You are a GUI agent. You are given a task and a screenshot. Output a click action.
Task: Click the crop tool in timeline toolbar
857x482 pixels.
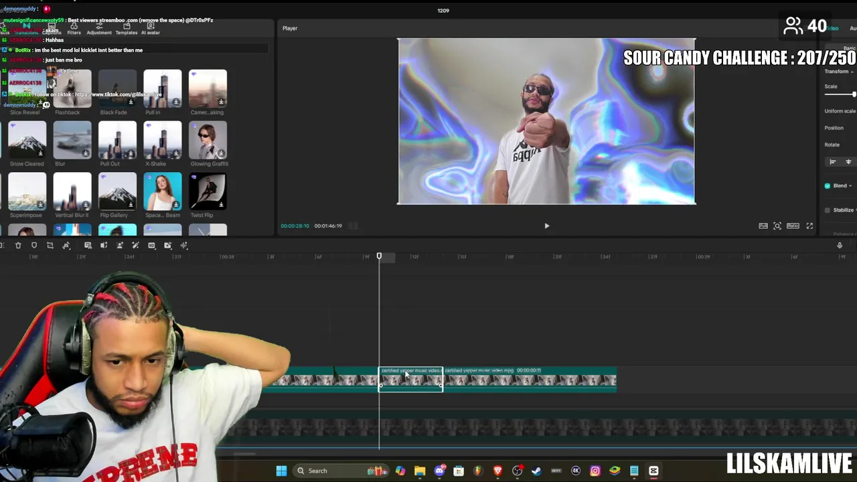click(x=50, y=246)
